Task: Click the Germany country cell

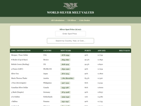Action: pyautogui.click(x=47, y=92)
